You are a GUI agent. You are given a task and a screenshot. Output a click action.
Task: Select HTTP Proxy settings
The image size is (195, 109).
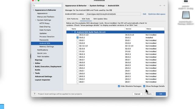click(44, 23)
